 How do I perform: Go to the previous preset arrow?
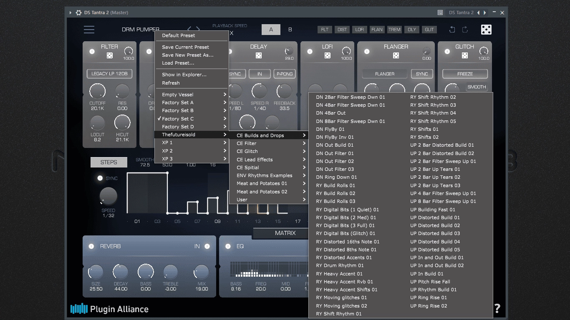click(x=189, y=30)
